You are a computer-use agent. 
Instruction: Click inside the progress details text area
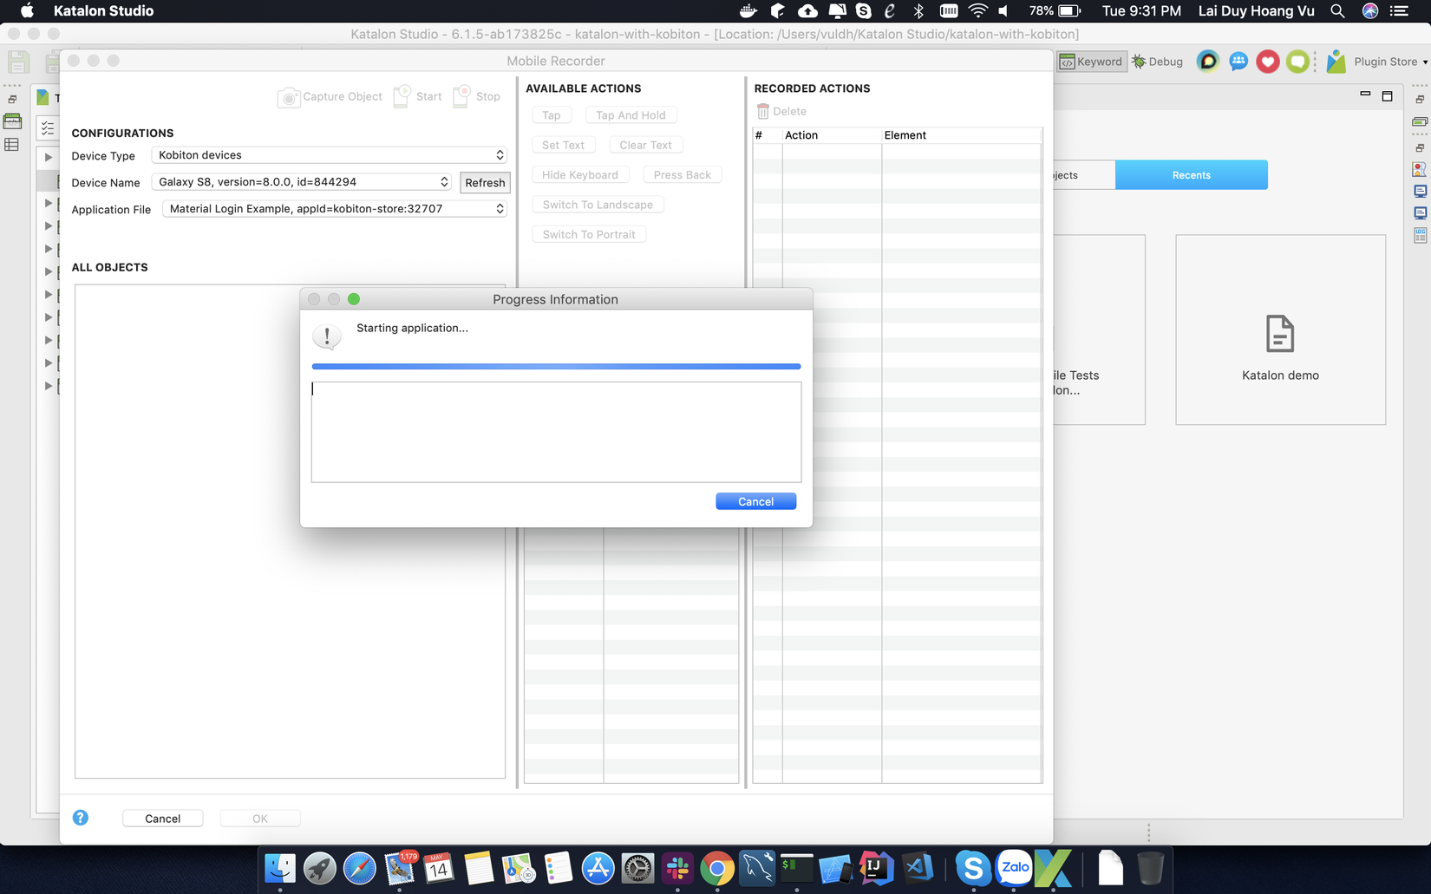556,432
